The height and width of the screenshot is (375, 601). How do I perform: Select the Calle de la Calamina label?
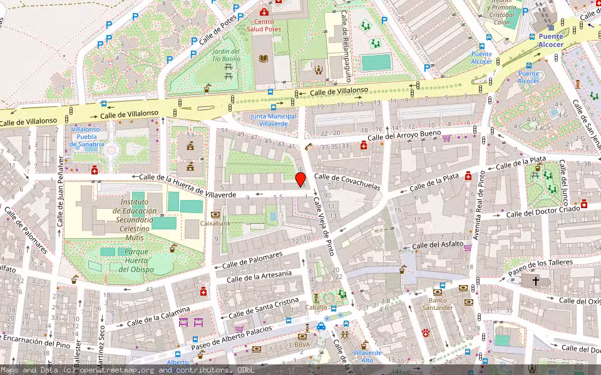[158, 316]
